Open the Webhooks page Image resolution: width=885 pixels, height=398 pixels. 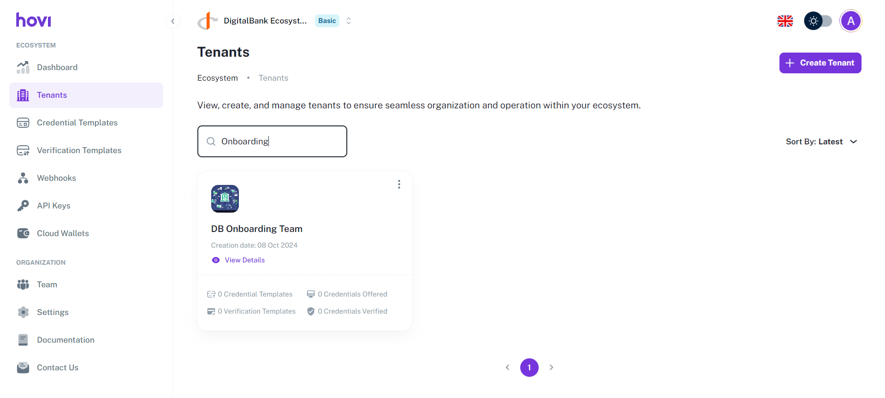56,178
